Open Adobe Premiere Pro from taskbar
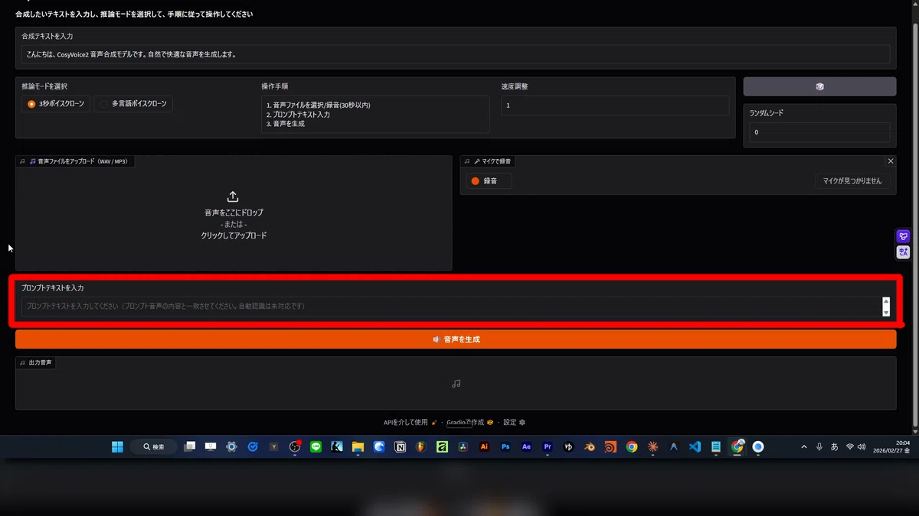 point(547,447)
